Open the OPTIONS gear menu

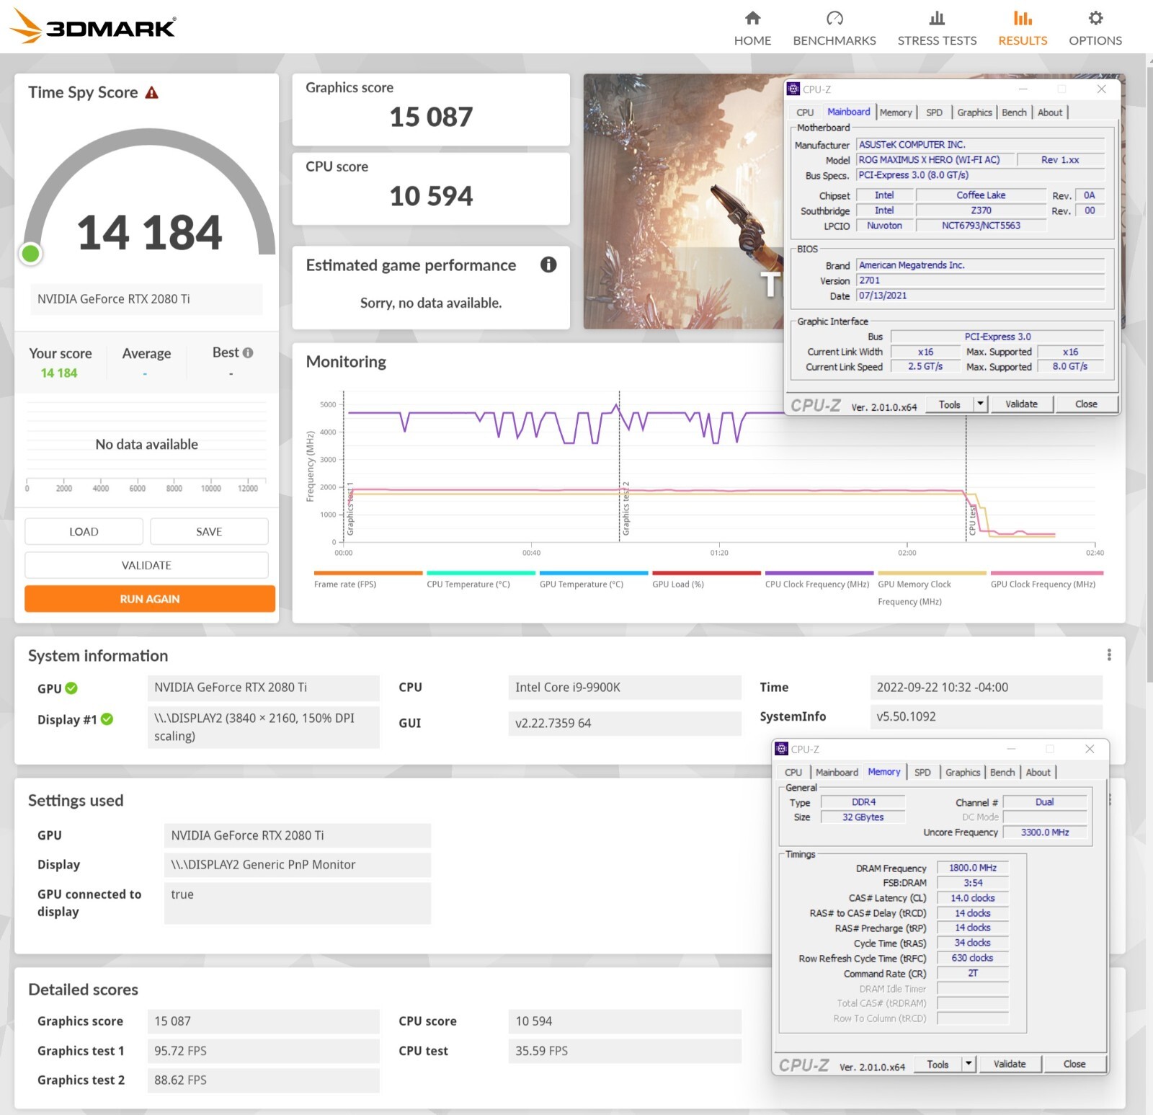coord(1095,28)
